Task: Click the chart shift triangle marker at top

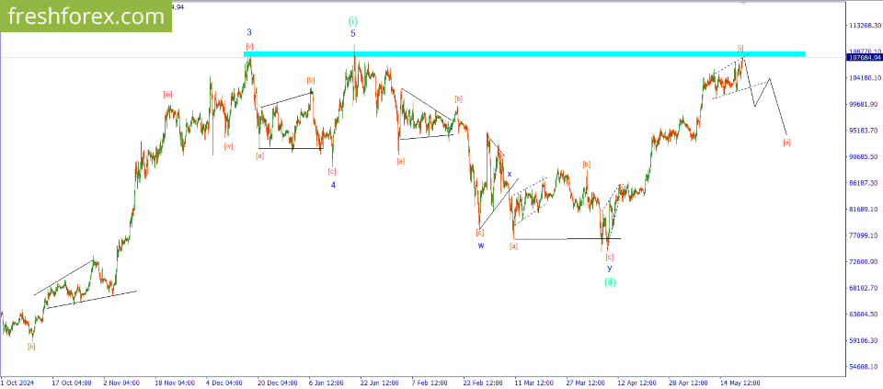Action: [x=743, y=2]
